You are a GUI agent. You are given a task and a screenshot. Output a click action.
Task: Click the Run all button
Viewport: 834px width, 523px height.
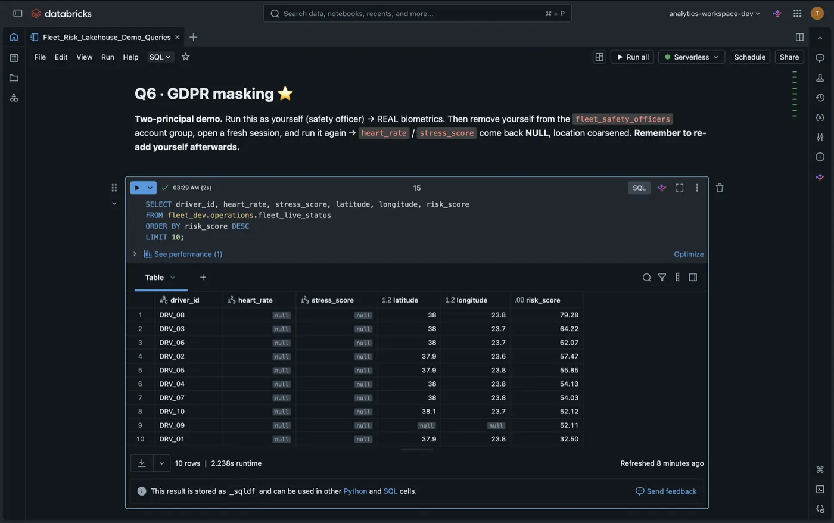pyautogui.click(x=632, y=57)
